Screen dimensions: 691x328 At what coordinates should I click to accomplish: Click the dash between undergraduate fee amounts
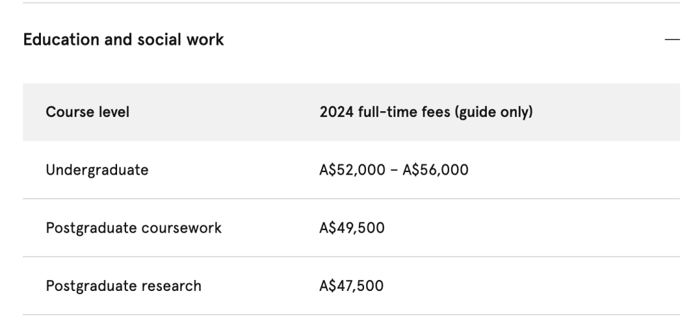[x=393, y=170]
